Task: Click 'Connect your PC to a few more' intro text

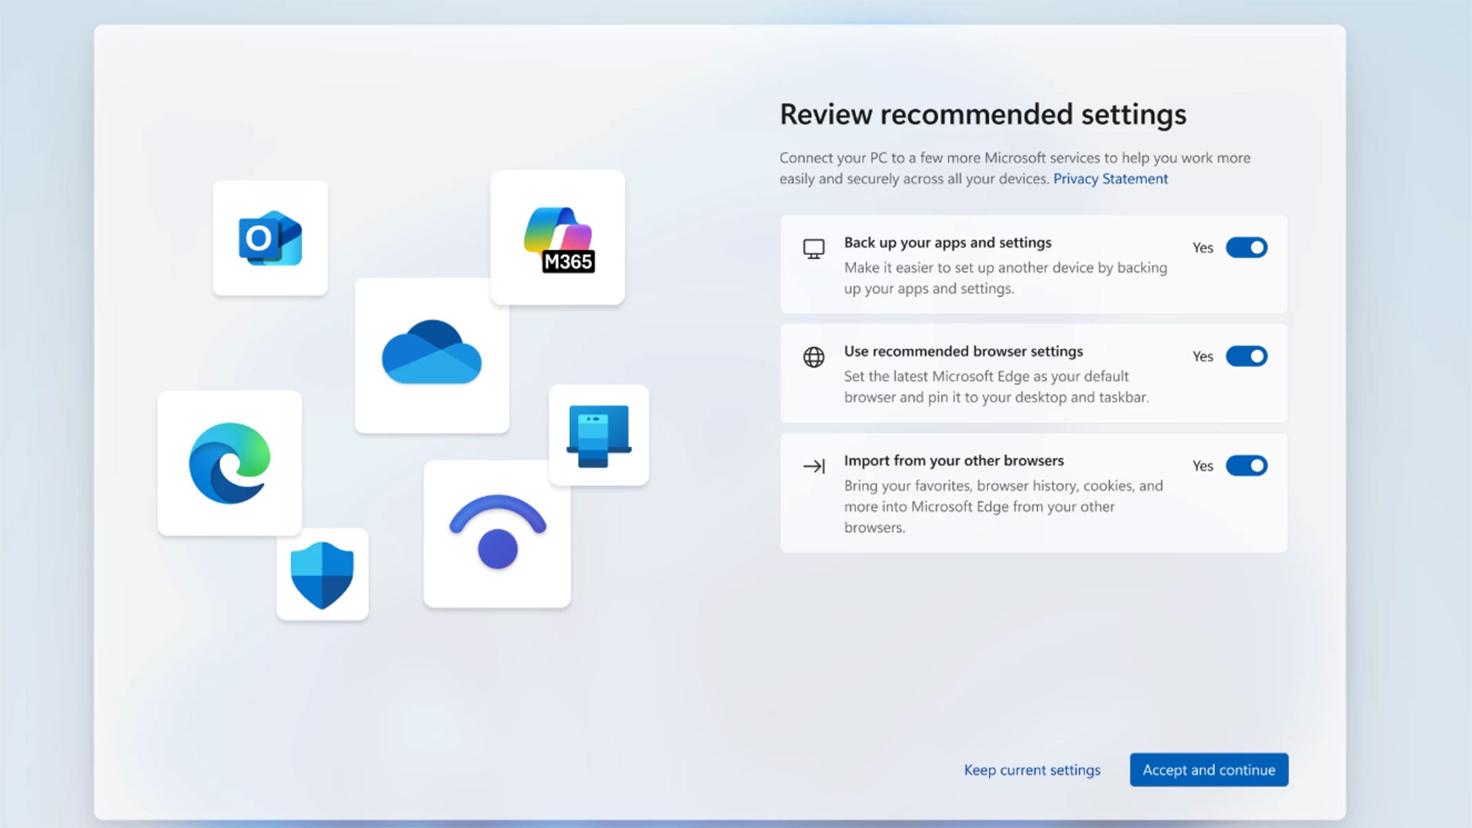Action: click(x=1015, y=168)
